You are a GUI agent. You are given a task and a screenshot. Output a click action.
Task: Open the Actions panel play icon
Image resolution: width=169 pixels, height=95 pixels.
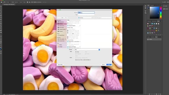click(145, 8)
